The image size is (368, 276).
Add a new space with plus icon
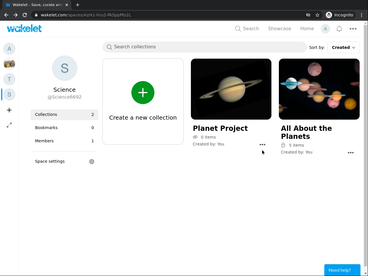9,110
